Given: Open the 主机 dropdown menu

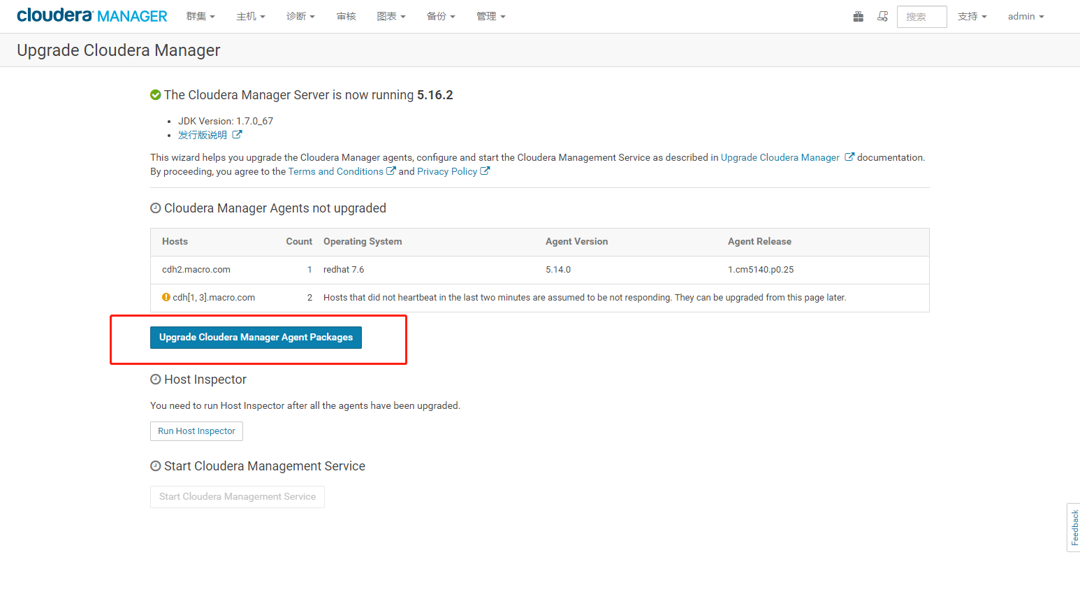Looking at the screenshot, I should [251, 16].
